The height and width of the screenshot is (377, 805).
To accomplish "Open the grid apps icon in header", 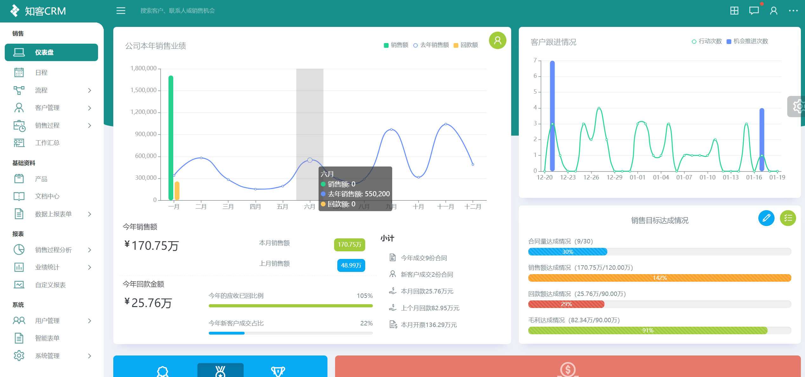I will coord(734,11).
